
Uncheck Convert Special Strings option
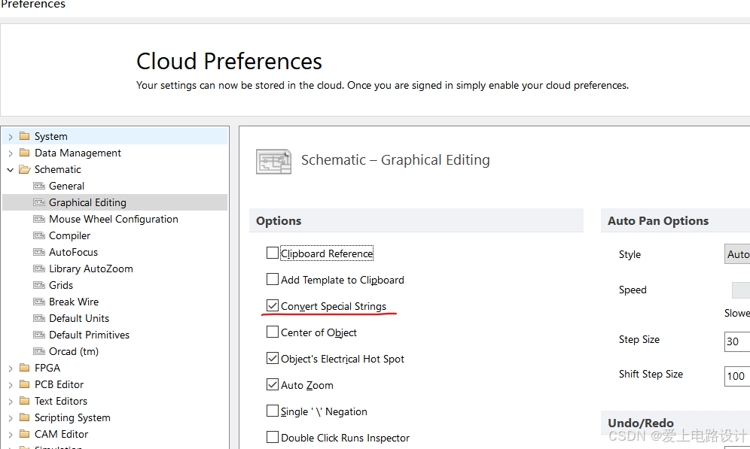[273, 306]
